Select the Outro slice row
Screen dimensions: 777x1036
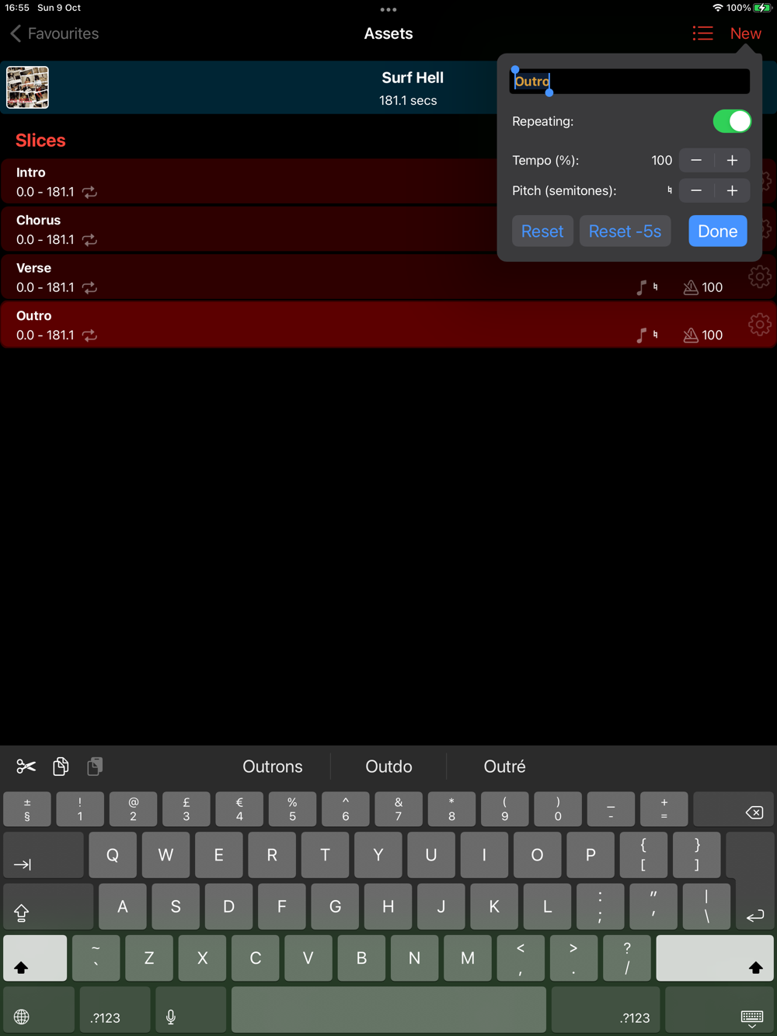(x=388, y=325)
